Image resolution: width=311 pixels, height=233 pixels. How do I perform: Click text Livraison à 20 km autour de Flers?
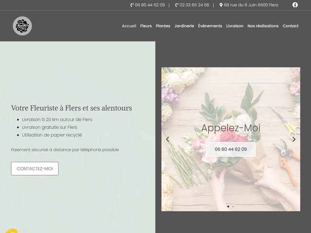click(57, 119)
